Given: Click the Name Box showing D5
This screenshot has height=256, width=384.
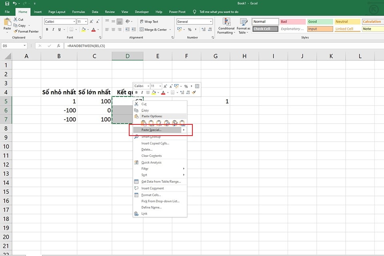Looking at the screenshot, I should coord(14,46).
